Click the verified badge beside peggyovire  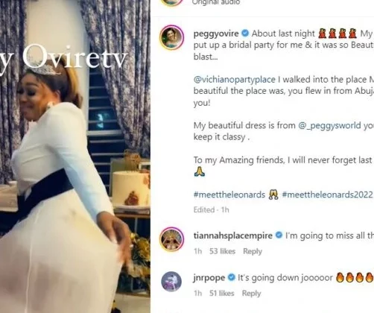click(x=245, y=33)
